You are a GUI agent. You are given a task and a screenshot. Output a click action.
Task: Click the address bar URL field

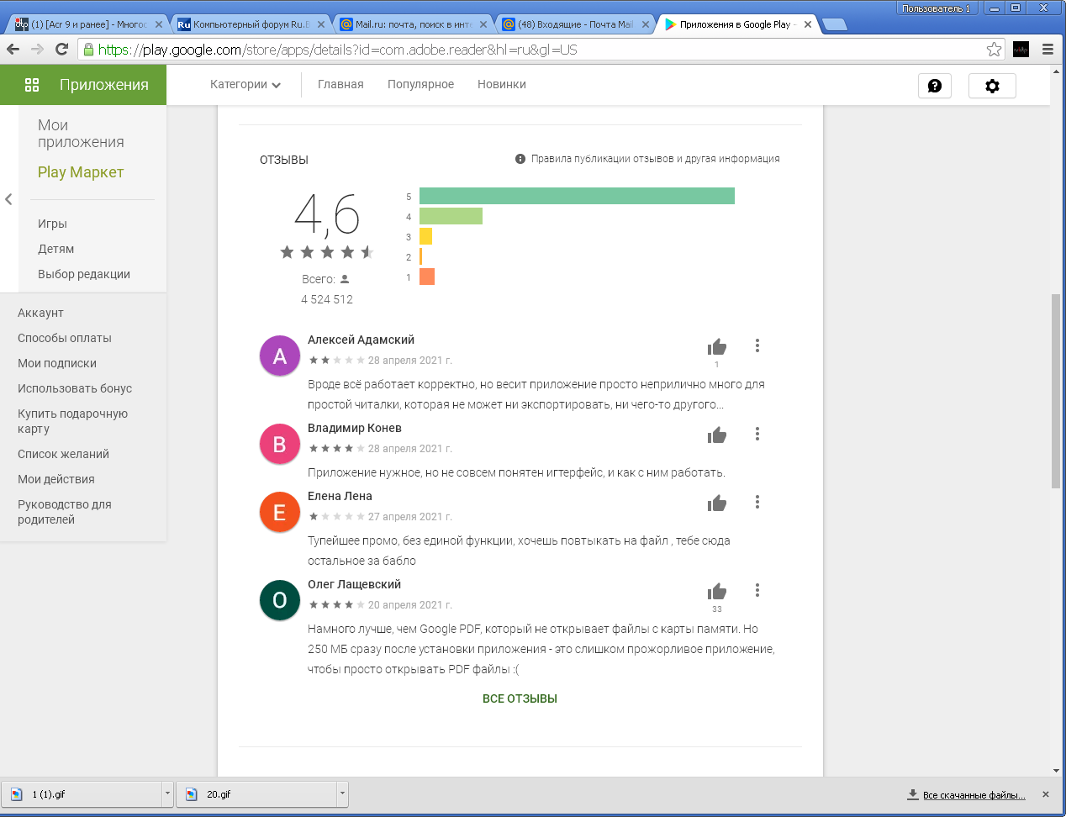[x=538, y=50]
